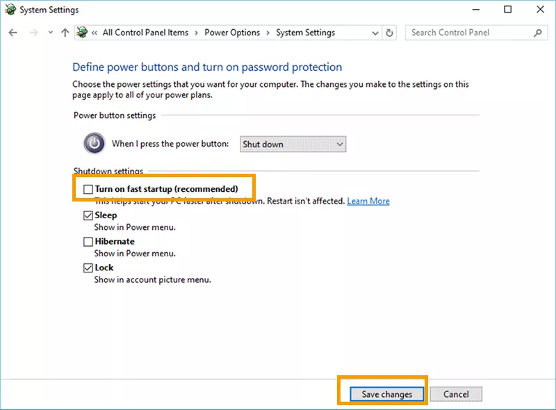Navigate to Power Options breadcrumb

click(232, 33)
